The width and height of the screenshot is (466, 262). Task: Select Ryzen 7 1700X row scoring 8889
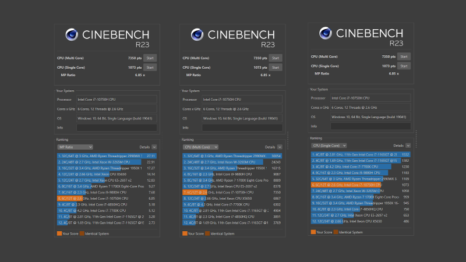point(232,180)
